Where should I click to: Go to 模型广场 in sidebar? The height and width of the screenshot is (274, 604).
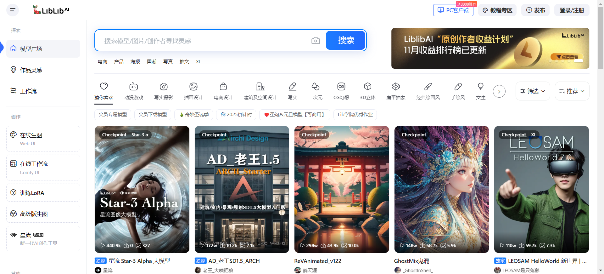43,49
